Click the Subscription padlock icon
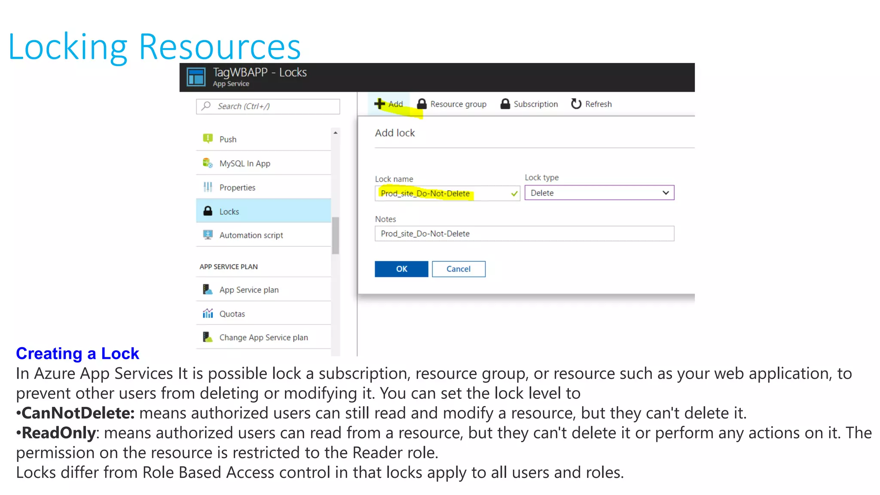Viewport: 880px width, 495px height. click(505, 104)
